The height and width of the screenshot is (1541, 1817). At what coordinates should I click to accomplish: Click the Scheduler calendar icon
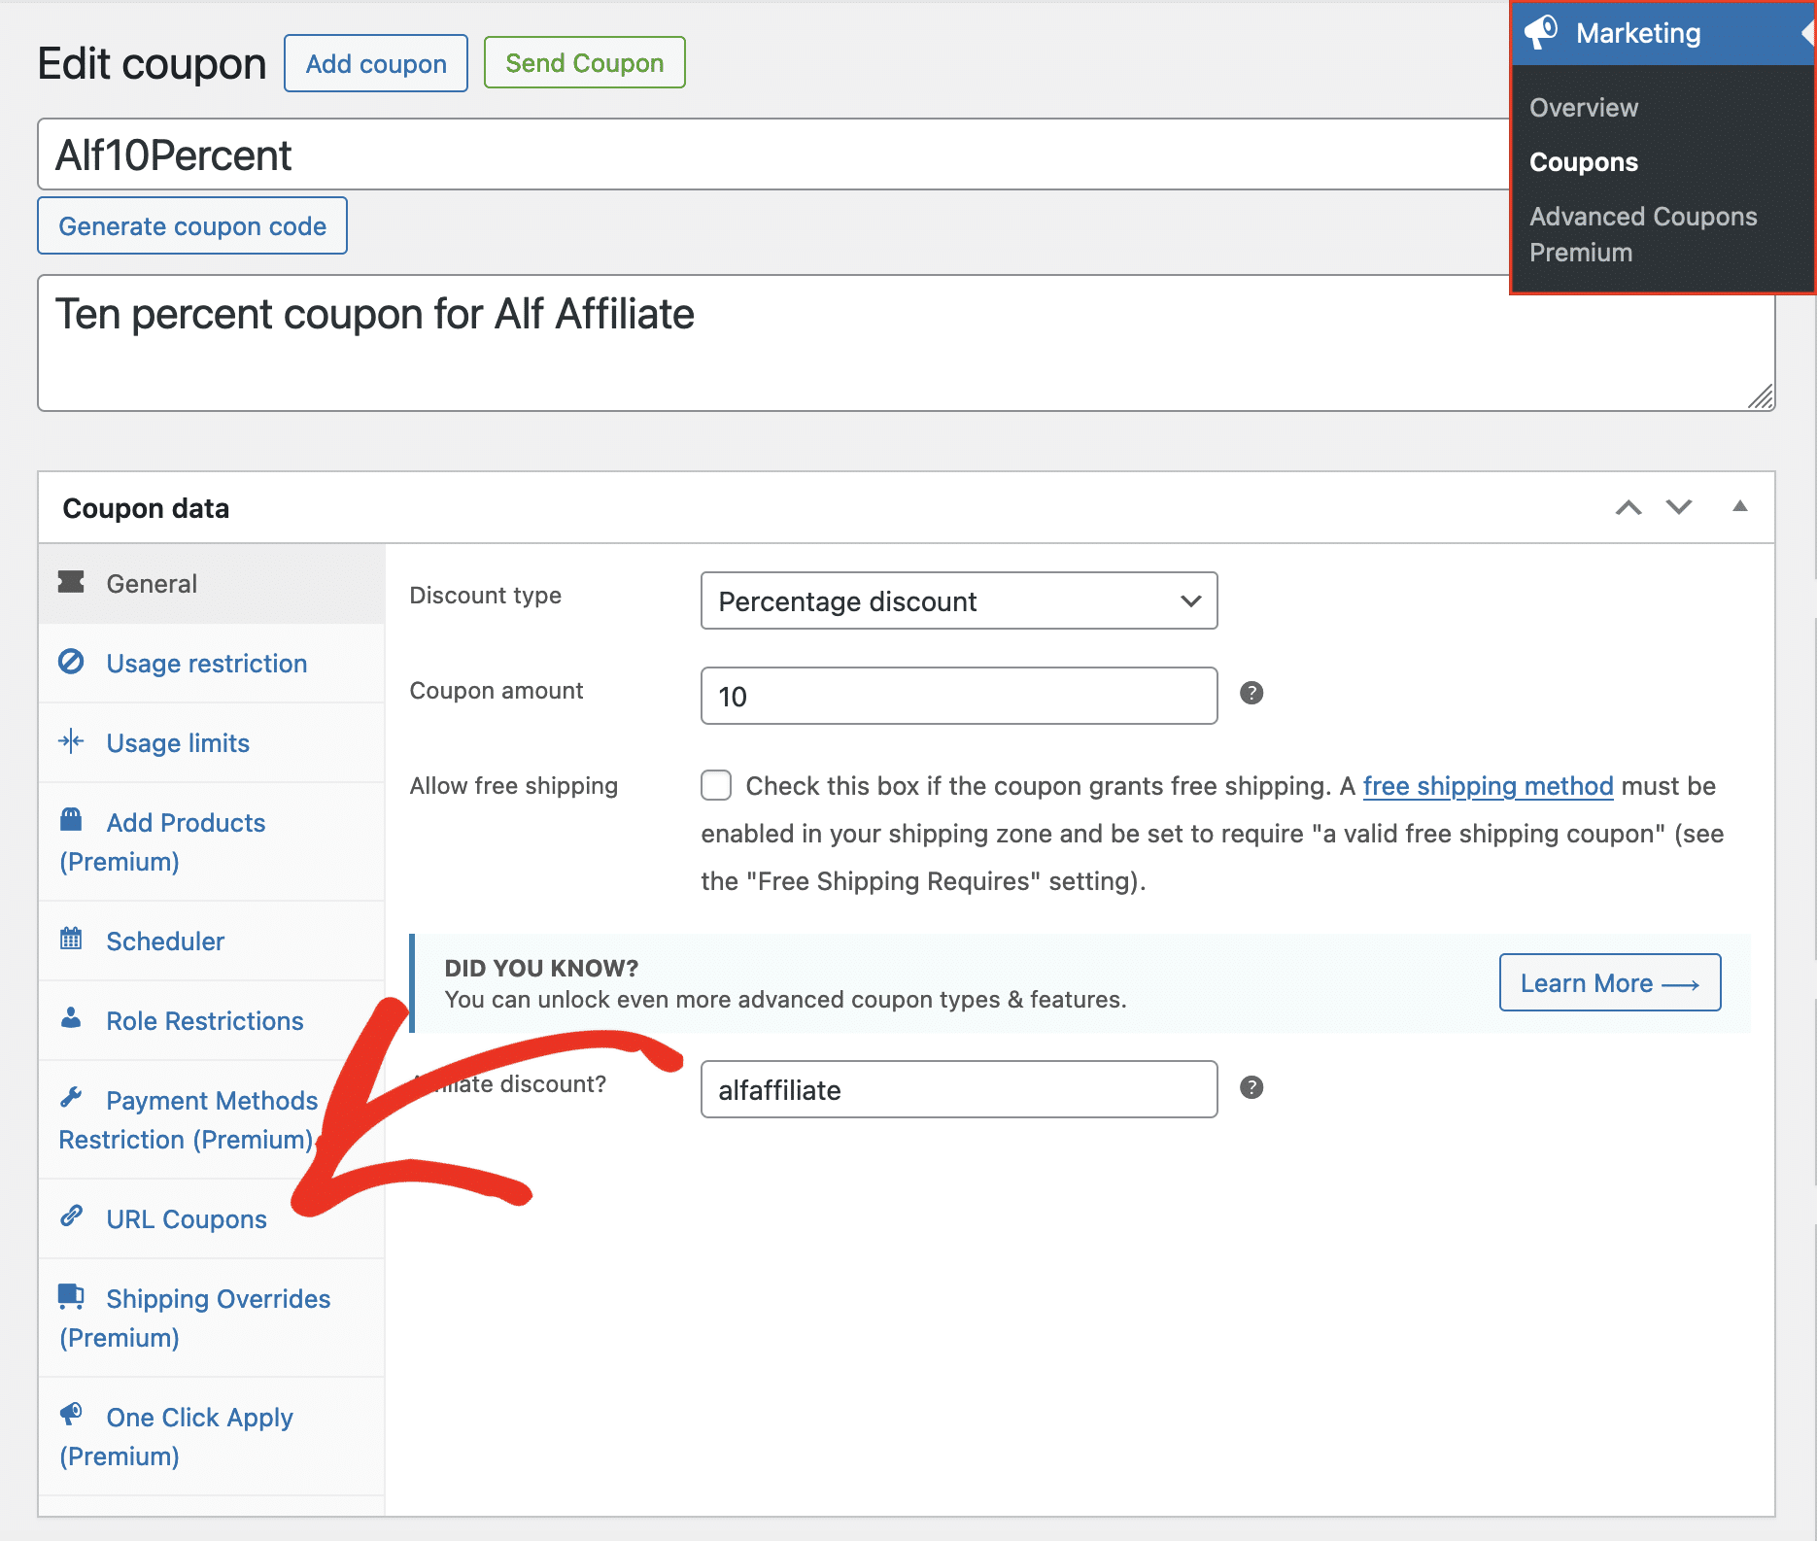pos(71,938)
